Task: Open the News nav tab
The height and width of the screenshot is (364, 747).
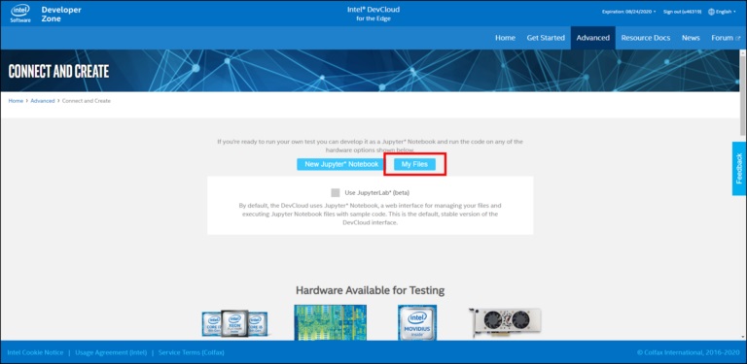Action: tap(691, 38)
